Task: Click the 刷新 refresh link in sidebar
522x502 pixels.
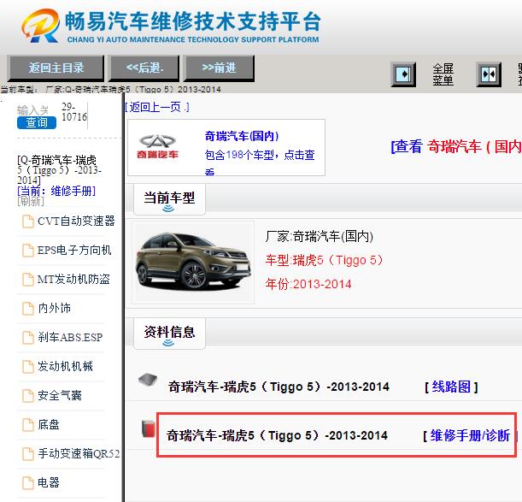Action: [30, 201]
